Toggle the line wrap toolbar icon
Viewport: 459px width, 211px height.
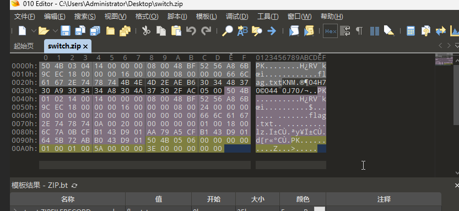click(345, 31)
